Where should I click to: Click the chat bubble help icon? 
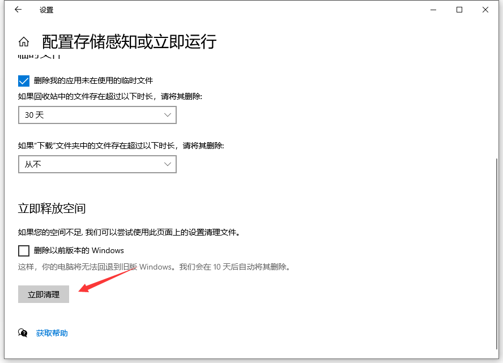coord(23,333)
